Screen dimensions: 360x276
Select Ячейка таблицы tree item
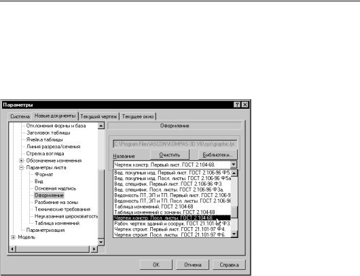[x=44, y=139]
